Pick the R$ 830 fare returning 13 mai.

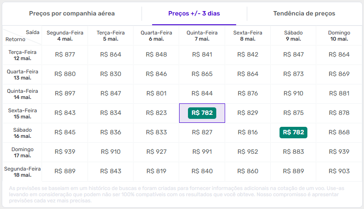[111, 74]
